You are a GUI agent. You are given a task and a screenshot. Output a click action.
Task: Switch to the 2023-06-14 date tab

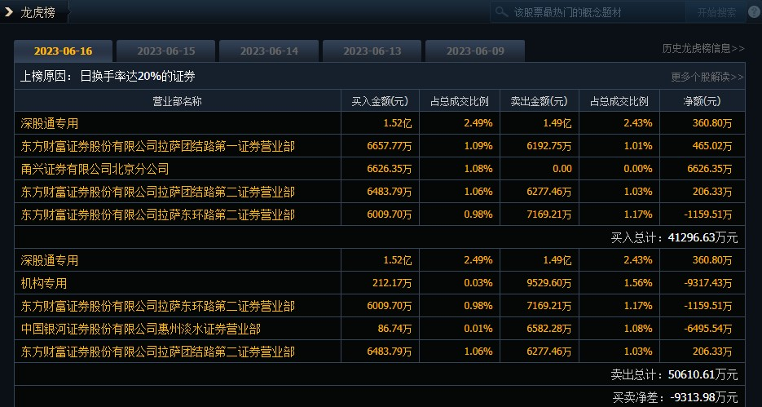pyautogui.click(x=269, y=51)
